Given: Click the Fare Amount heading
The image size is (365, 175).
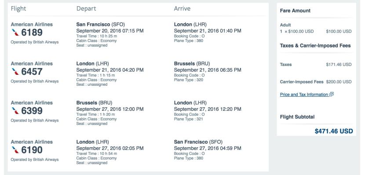Looking at the screenshot, I should coord(295,11).
